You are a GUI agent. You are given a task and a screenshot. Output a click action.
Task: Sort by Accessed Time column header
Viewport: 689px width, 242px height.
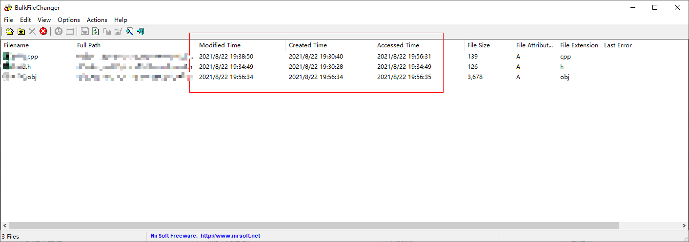point(419,45)
